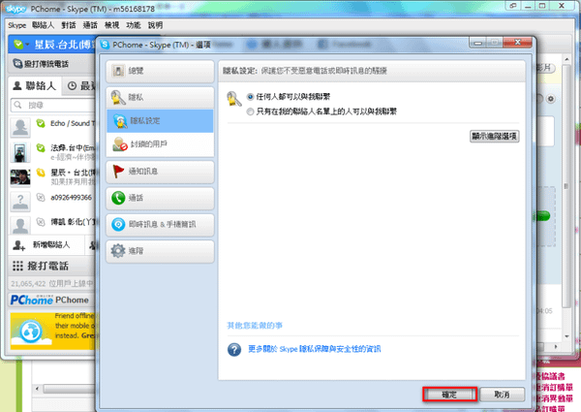Click the red flag notifications icon
581x412 pixels.
click(x=118, y=172)
